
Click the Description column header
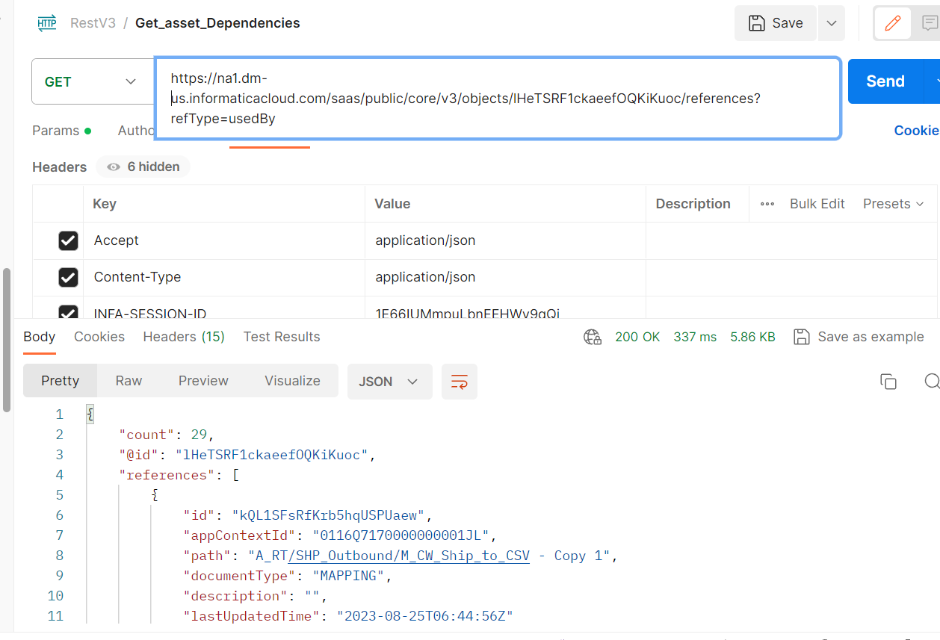coord(693,204)
